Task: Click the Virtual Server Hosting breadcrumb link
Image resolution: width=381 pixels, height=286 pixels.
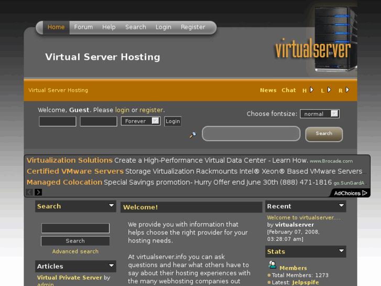Action: coord(58,90)
